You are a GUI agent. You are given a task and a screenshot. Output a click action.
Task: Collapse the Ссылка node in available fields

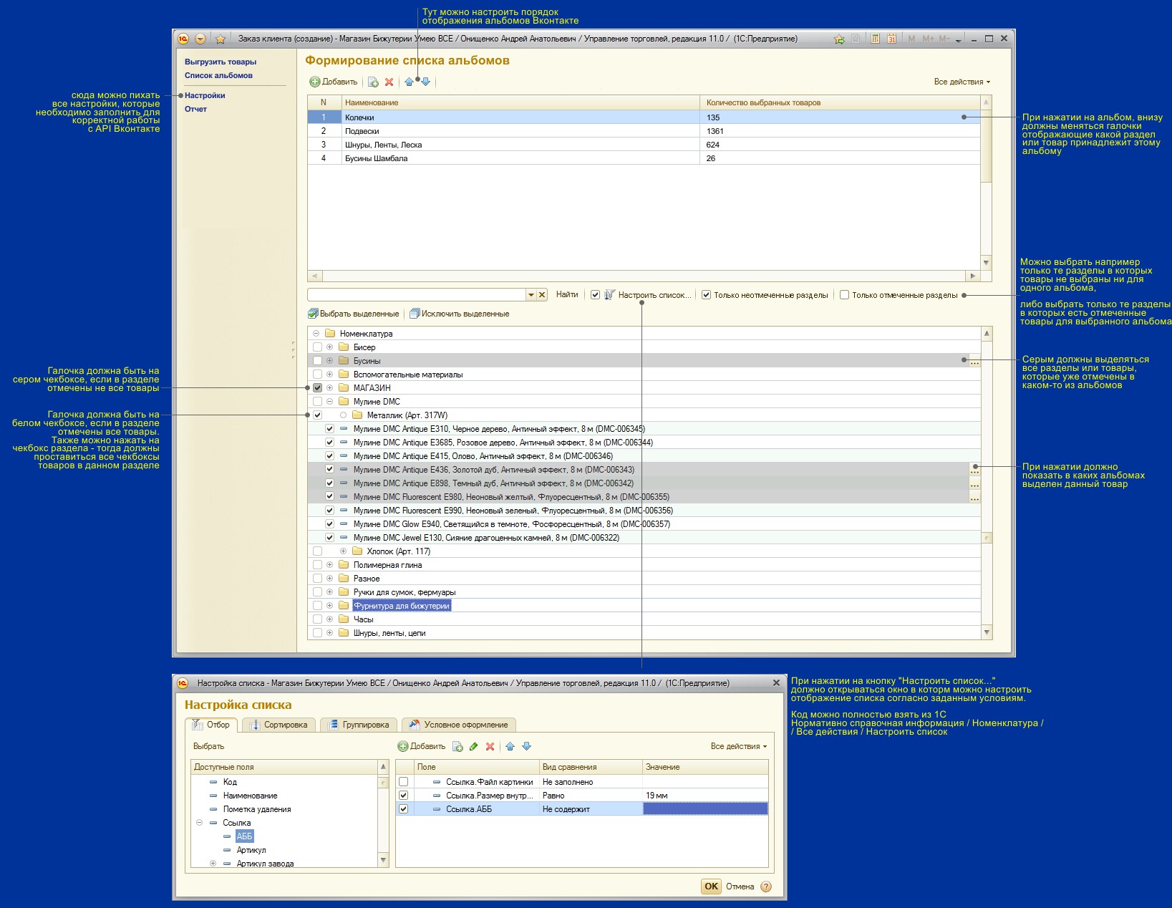[200, 823]
